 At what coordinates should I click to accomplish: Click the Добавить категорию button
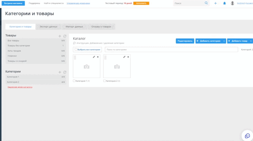[x=209, y=41]
